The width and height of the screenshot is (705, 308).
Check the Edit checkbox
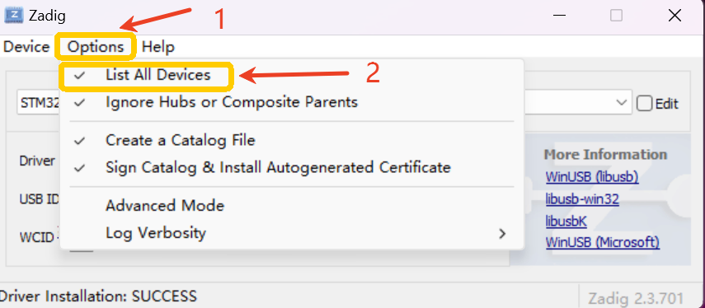coord(644,104)
